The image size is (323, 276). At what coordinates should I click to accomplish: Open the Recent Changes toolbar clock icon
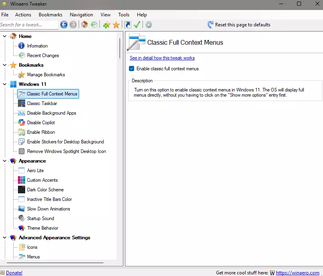click(94, 25)
